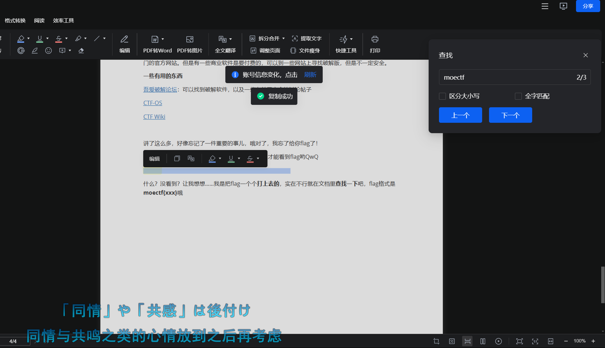605x348 pixels.
Task: Open the highlighter color dropdown
Action: (x=29, y=39)
